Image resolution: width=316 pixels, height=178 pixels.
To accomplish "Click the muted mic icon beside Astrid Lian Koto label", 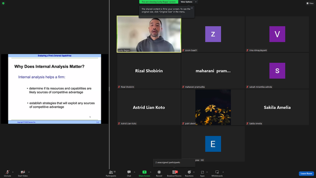I will click(119, 124).
